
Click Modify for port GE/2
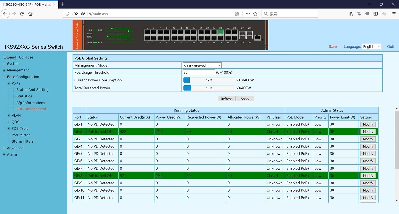[368, 132]
